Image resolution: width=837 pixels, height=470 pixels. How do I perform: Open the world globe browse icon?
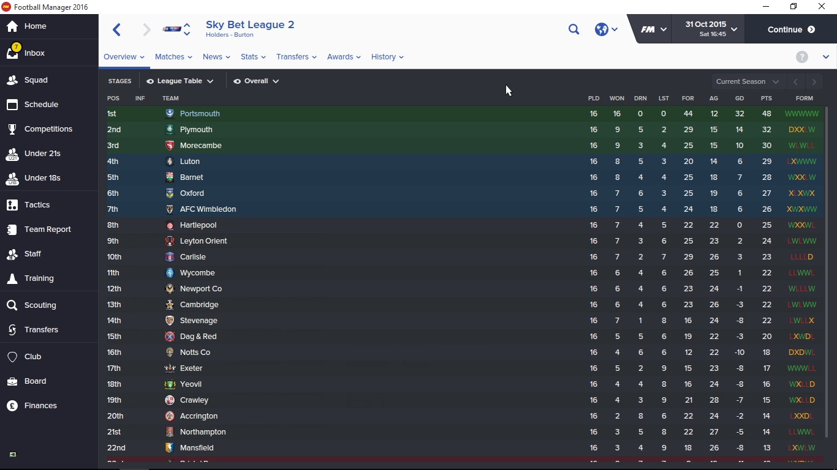click(x=602, y=29)
